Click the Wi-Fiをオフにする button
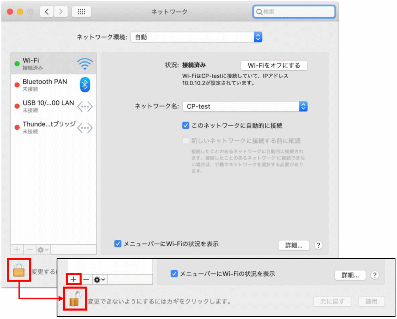 coord(274,65)
